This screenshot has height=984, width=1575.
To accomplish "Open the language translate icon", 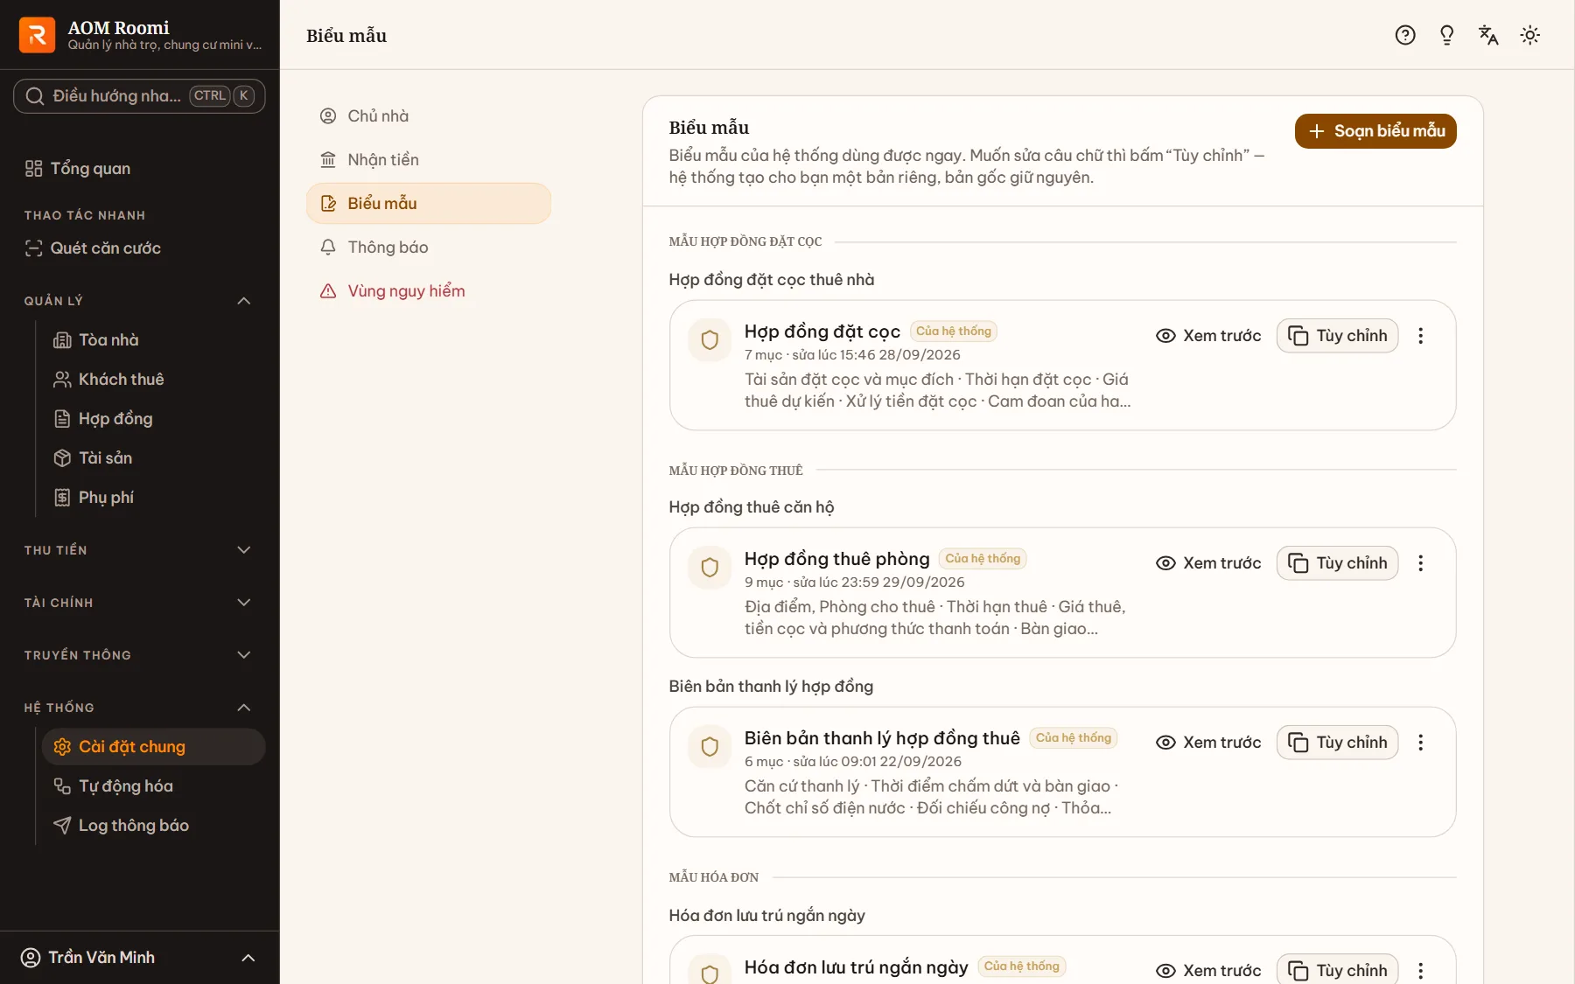I will [1488, 35].
